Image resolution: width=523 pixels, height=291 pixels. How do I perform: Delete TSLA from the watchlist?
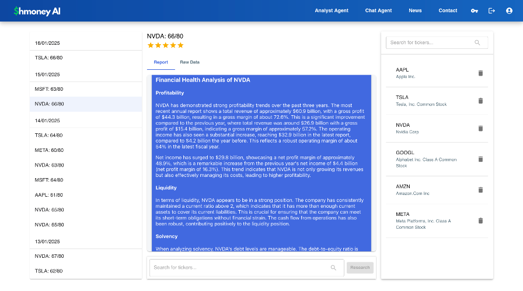click(480, 101)
